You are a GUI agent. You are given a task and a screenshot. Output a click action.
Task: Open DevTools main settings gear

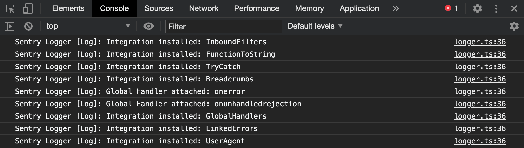(x=477, y=8)
